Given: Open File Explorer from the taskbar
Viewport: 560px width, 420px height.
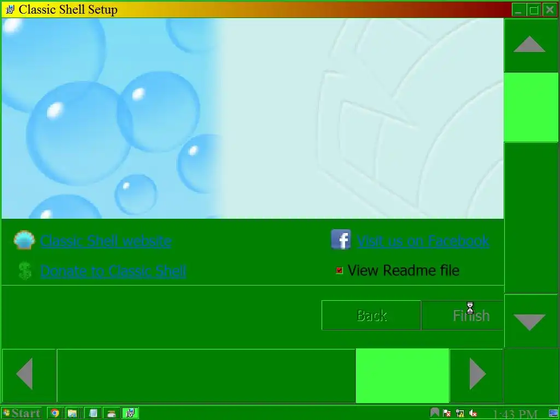Looking at the screenshot, I should (73, 413).
